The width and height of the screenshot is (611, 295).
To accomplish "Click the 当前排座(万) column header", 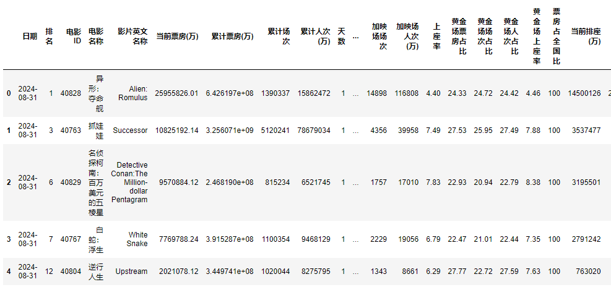I will point(586,36).
